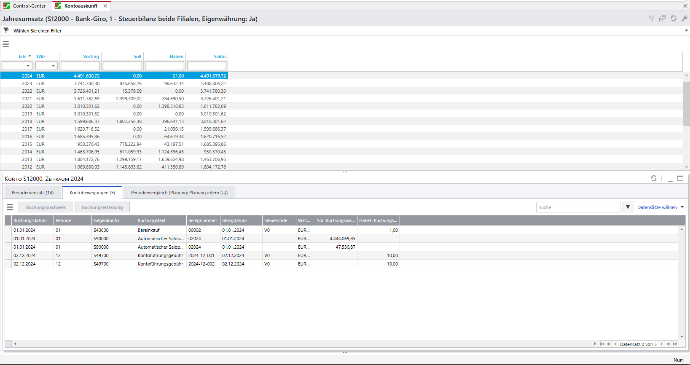The height and width of the screenshot is (365, 690).
Task: Expand the 'Wählen Sie einen Filter' dropdown
Action: 686,31
